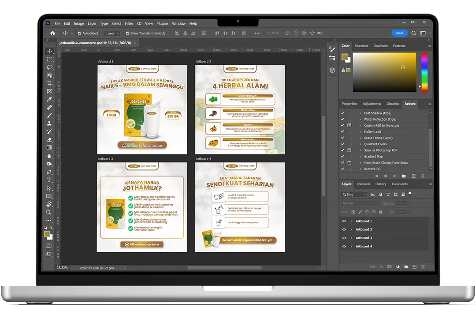
Task: Open the search magnifier next to Share
Action: pos(413,33)
